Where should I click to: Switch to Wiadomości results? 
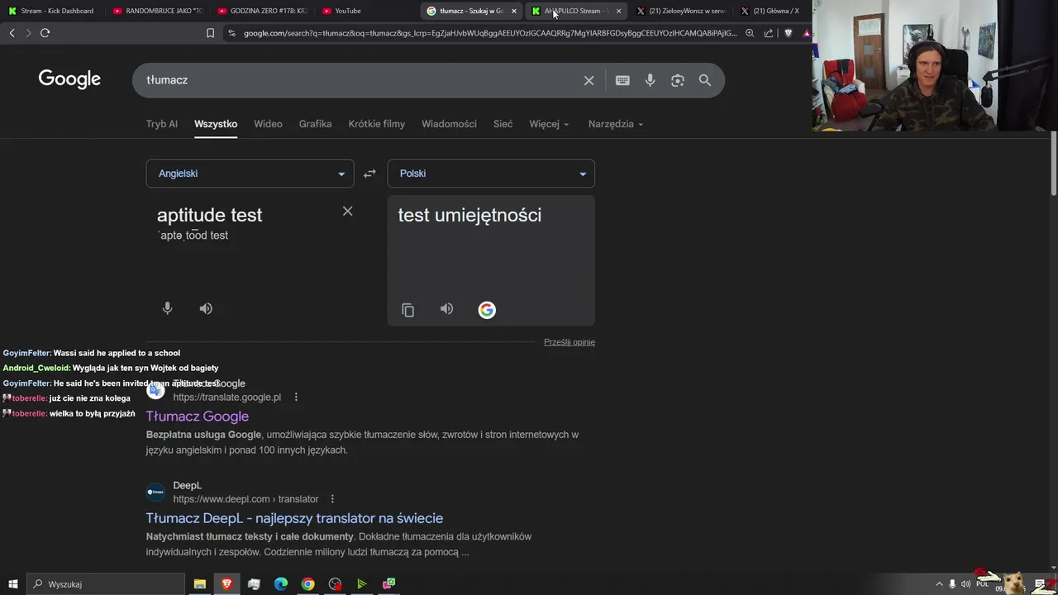pyautogui.click(x=449, y=124)
